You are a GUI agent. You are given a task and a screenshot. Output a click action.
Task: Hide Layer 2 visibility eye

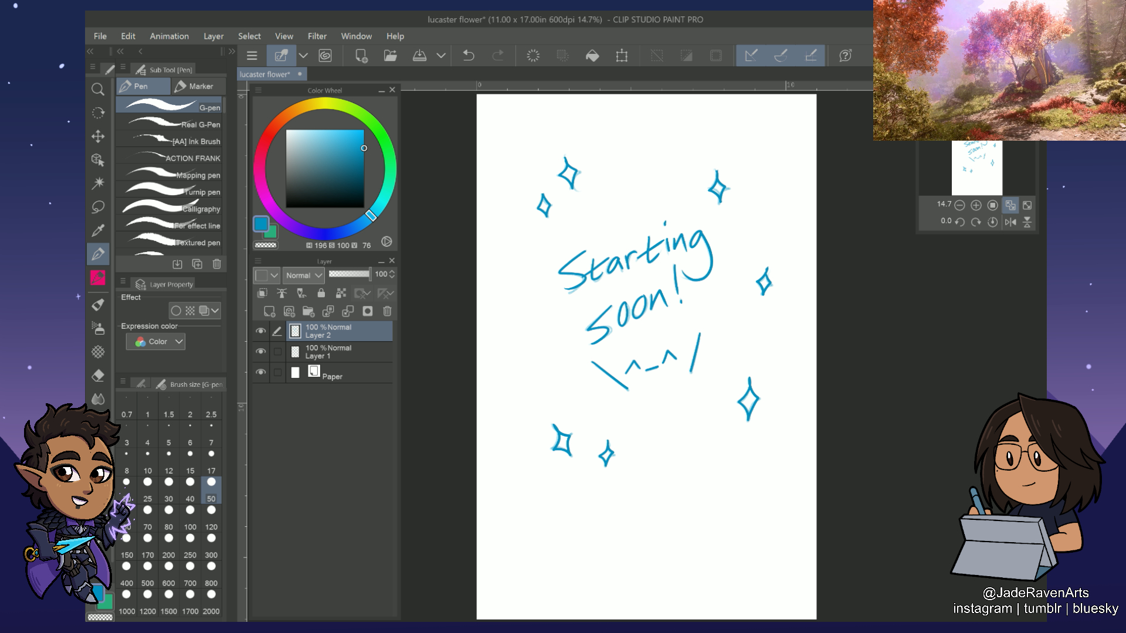click(x=260, y=331)
